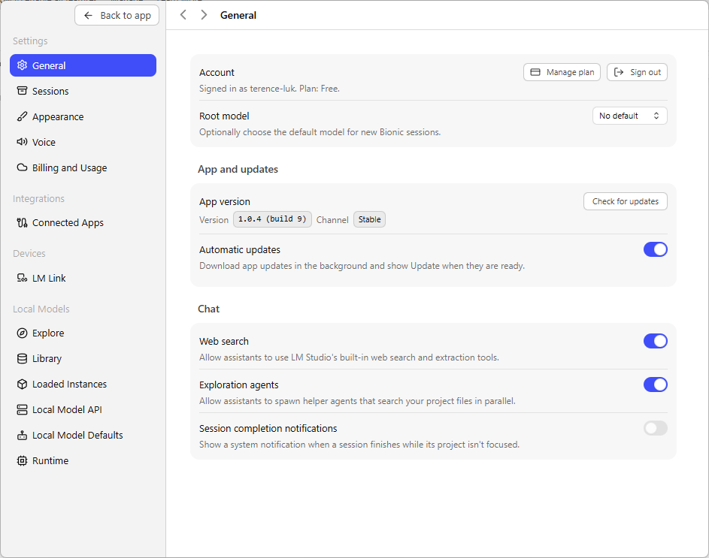
Task: Enable Session completion notifications toggle
Action: (655, 428)
